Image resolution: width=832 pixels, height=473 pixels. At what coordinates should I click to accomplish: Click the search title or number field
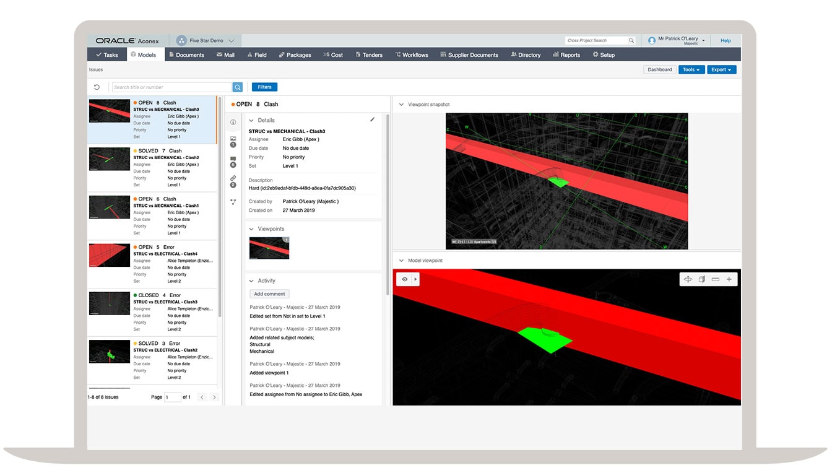coord(171,87)
